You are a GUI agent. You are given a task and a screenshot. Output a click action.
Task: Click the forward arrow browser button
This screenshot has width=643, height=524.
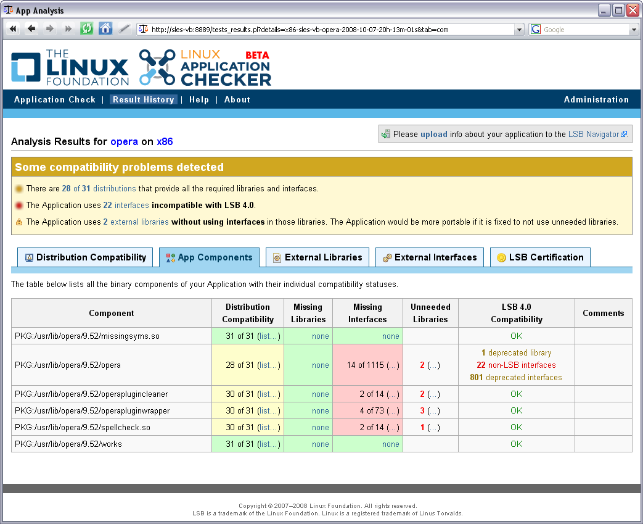(x=49, y=29)
